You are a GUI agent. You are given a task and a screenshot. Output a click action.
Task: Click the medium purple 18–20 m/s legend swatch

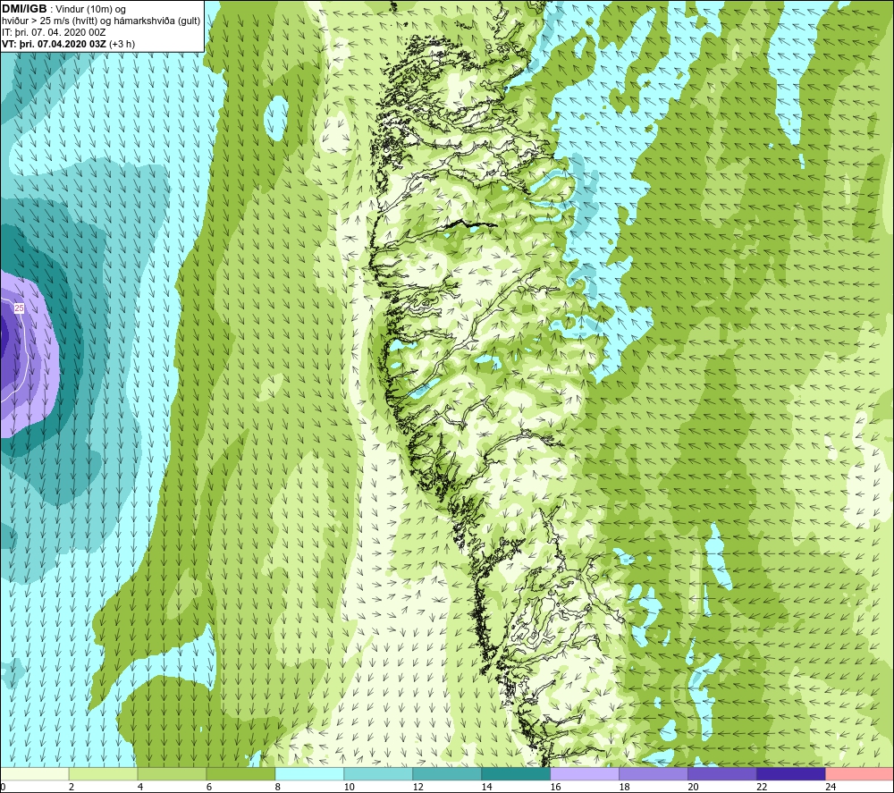(654, 774)
